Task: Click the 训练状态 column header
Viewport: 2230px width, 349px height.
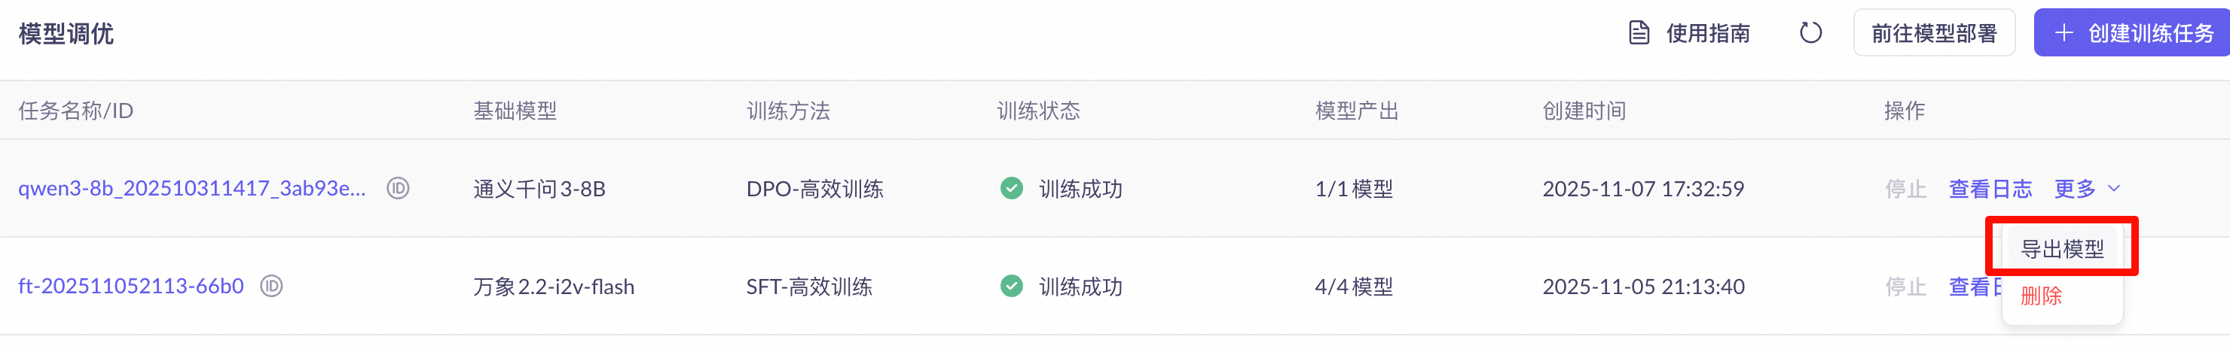Action: (x=1038, y=111)
